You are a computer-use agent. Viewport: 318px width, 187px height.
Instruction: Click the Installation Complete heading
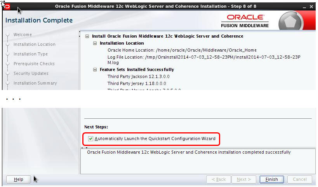coord(39,21)
